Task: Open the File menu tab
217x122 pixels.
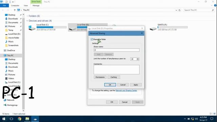Action: 4,5
